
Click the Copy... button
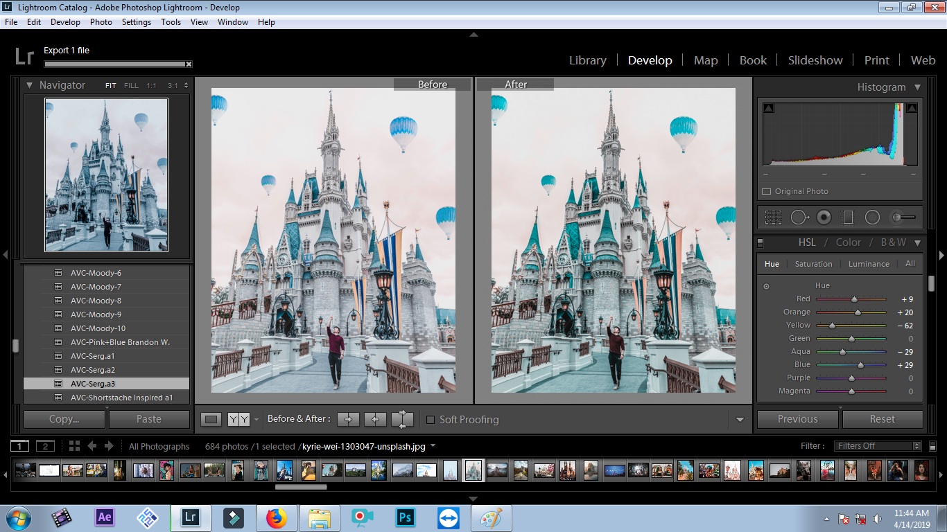(x=64, y=419)
